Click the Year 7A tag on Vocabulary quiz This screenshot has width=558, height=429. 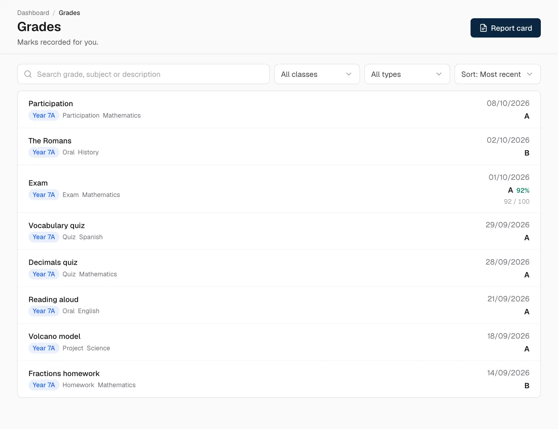coord(44,237)
